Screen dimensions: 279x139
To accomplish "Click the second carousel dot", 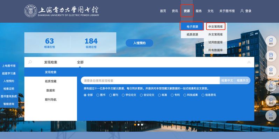I will point(138,125).
